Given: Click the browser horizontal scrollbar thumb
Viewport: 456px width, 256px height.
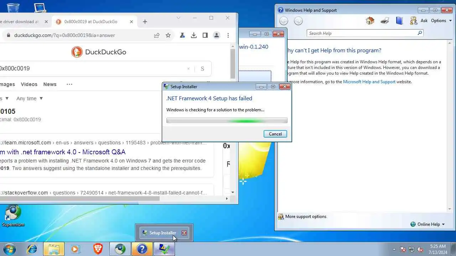Looking at the screenshot, I should click(80, 198).
